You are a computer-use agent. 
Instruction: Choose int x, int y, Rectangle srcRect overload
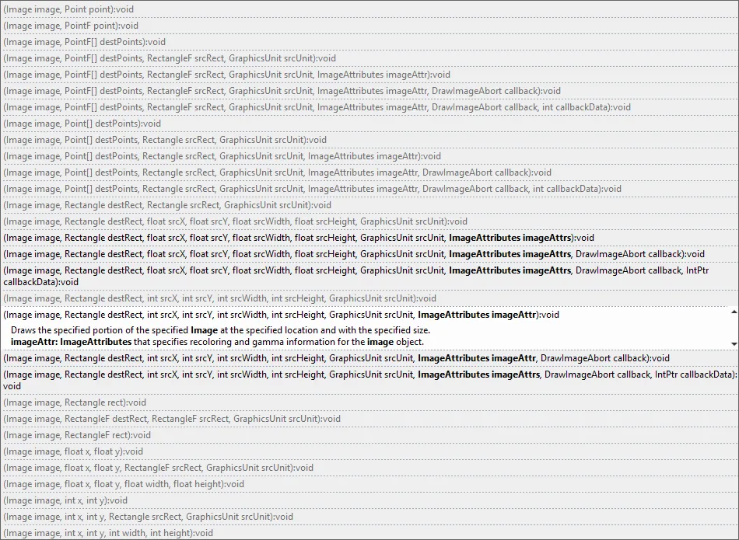pyautogui.click(x=148, y=517)
